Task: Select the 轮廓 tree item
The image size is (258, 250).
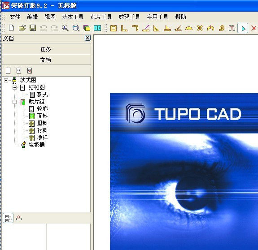Action: 43,109
